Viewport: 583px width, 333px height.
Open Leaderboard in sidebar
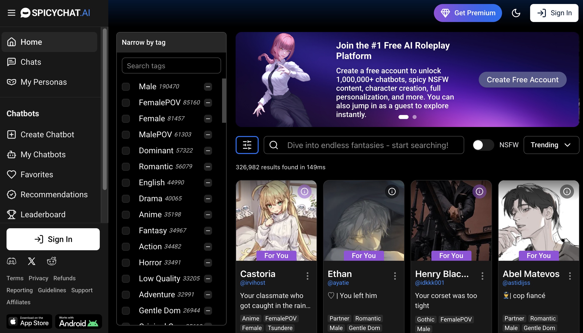click(43, 214)
